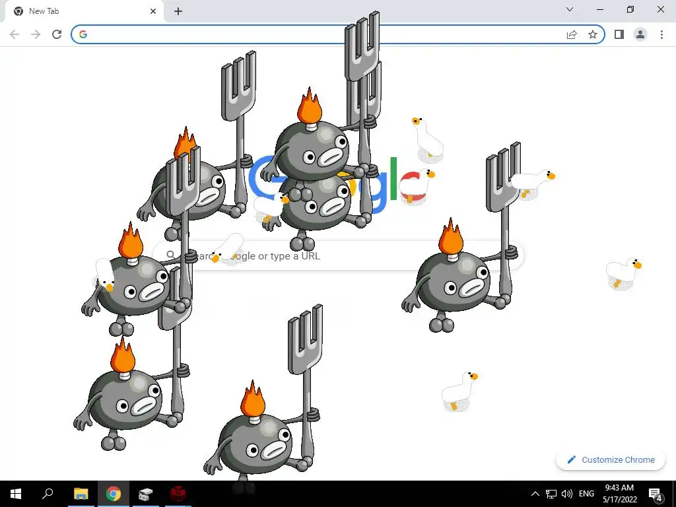Open Windows taskbar search

tap(48, 494)
